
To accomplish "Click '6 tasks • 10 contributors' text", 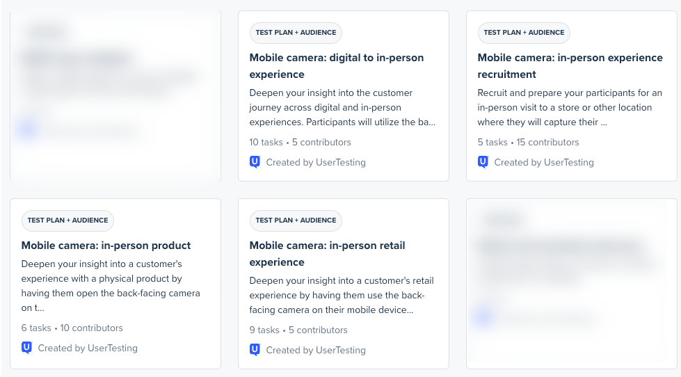I will point(72,328).
